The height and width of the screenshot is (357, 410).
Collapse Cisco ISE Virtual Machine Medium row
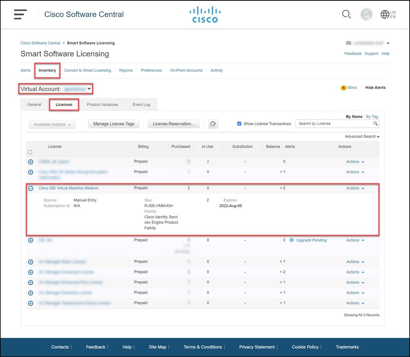tap(31, 188)
